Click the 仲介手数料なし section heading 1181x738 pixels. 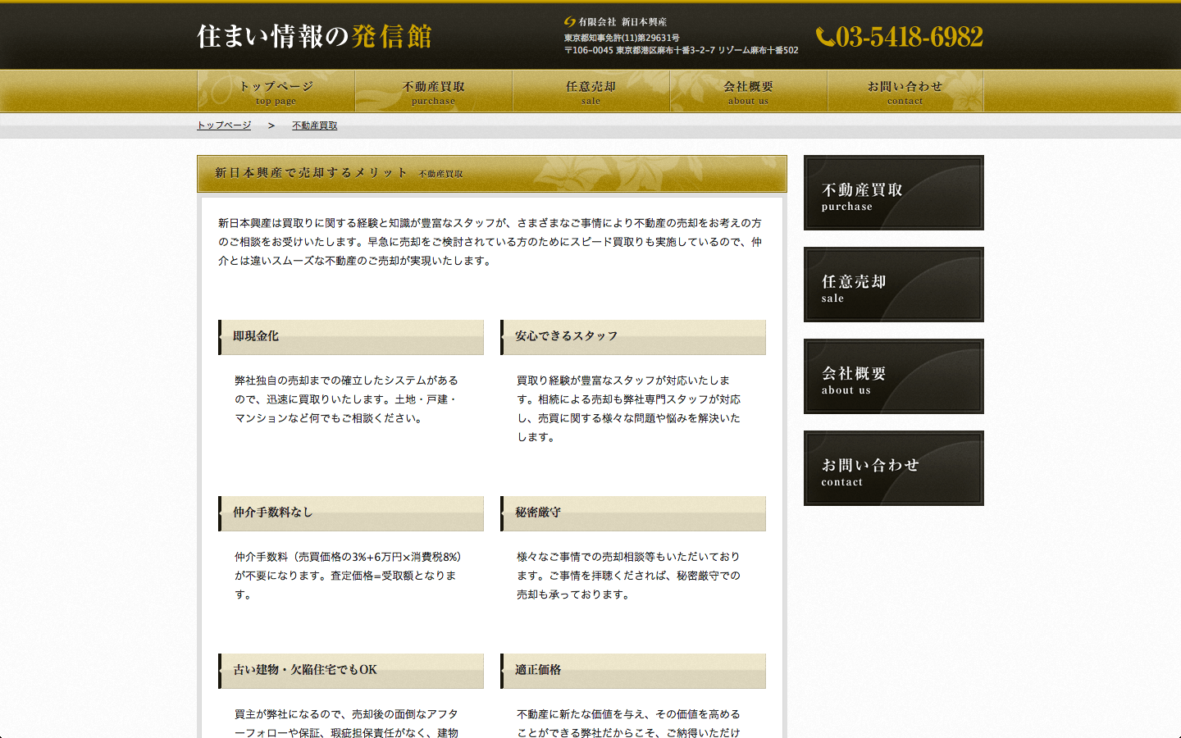pos(351,513)
